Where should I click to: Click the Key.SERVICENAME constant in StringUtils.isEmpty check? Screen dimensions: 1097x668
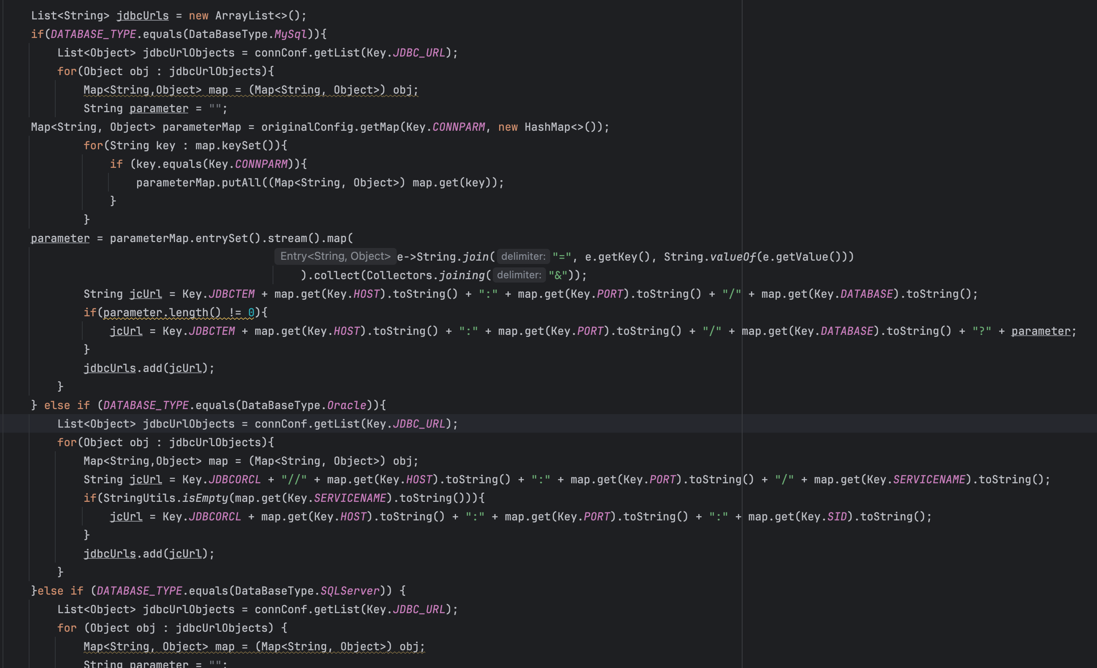[349, 498]
